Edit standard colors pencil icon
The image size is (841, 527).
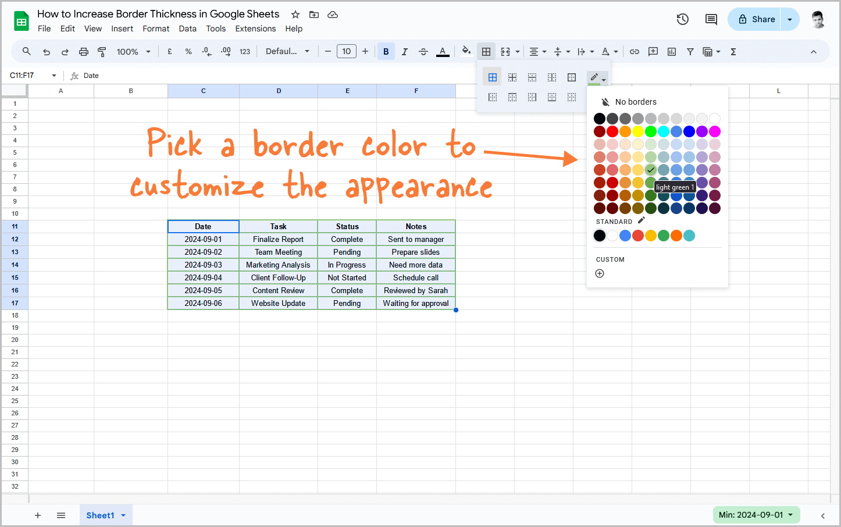click(x=642, y=220)
